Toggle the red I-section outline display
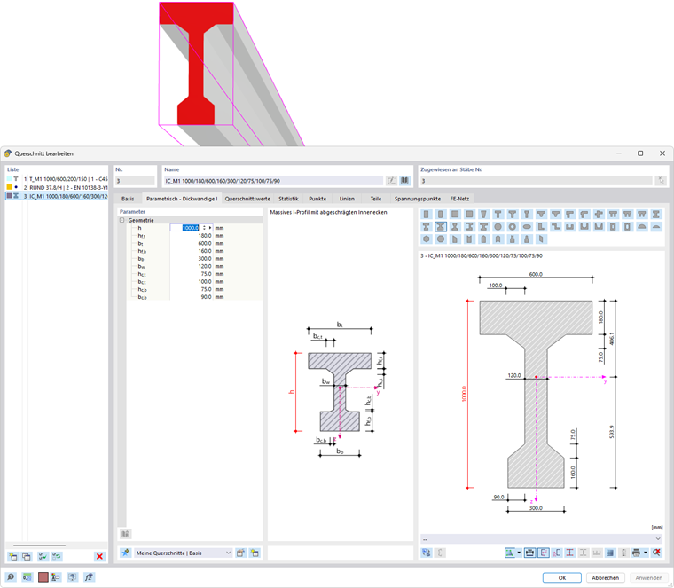The height and width of the screenshot is (588, 674). [569, 553]
